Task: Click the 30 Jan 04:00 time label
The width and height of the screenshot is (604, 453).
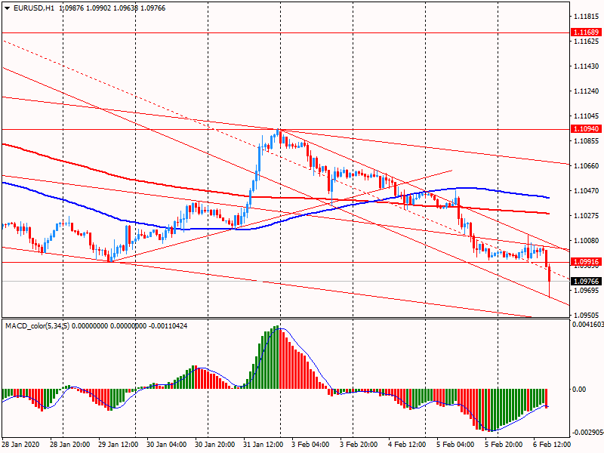Action: (x=166, y=445)
